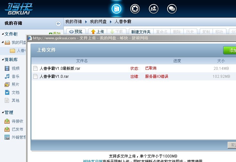Screen dimensions: 236x162
Task: Collapse the 管理 section triangle
Action: 3,112
